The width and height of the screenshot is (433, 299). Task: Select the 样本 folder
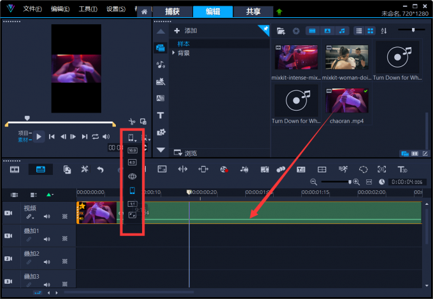click(x=183, y=44)
